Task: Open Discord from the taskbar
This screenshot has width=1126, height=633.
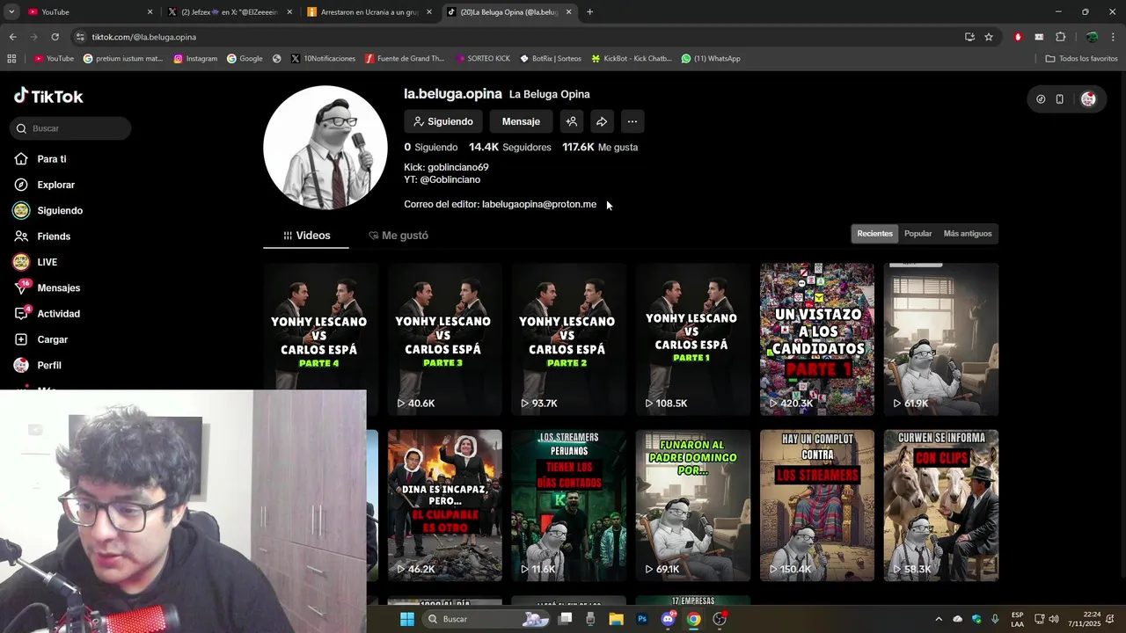Action: click(668, 619)
